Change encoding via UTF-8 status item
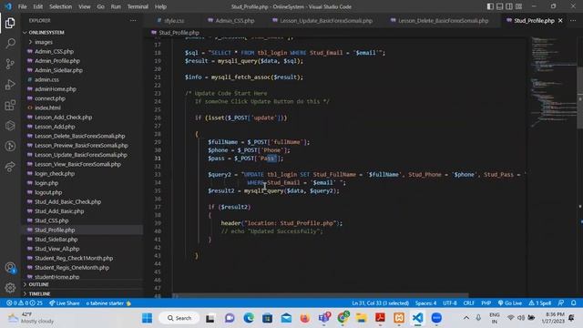Screen dimensions: 583x328 [x=450, y=303]
